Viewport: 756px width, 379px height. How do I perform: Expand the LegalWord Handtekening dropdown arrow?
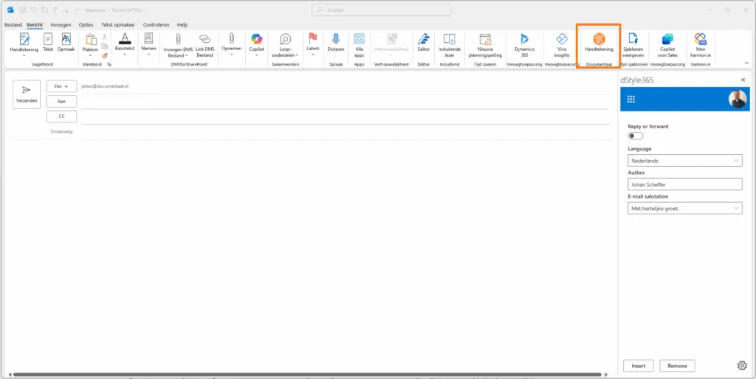24,56
